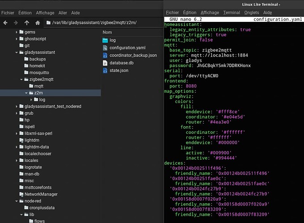This screenshot has height=223, width=304.
Task: Open the file manager Édition menu
Action: [25, 13]
